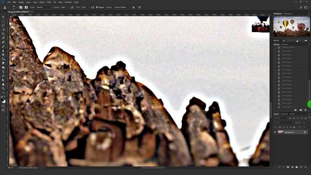This screenshot has width=311, height=175.
Task: Click the Background layer lock icon
Action: (x=305, y=132)
